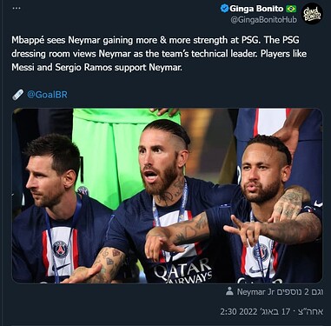Image resolution: width=331 pixels, height=326 pixels.
Task: Open the Ginga Bonito display name
Action: 256,9
